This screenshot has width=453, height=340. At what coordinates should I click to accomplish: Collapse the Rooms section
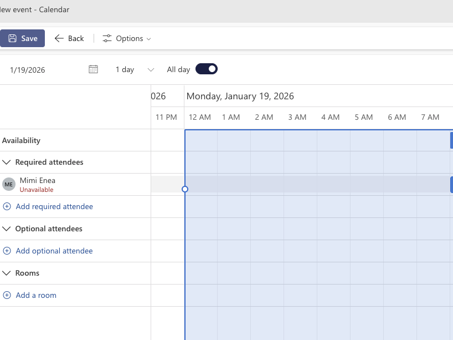pos(6,273)
